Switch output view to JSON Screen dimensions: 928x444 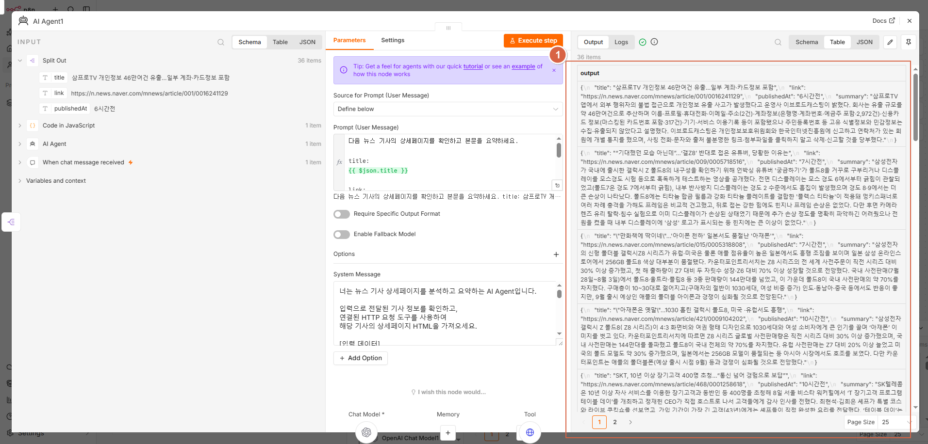pos(864,42)
